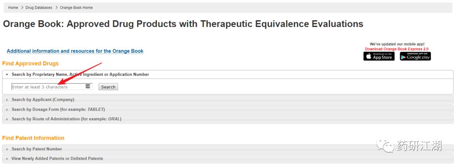
Task: Click the chevron after the Home breadcrumb
Action: tap(22, 8)
